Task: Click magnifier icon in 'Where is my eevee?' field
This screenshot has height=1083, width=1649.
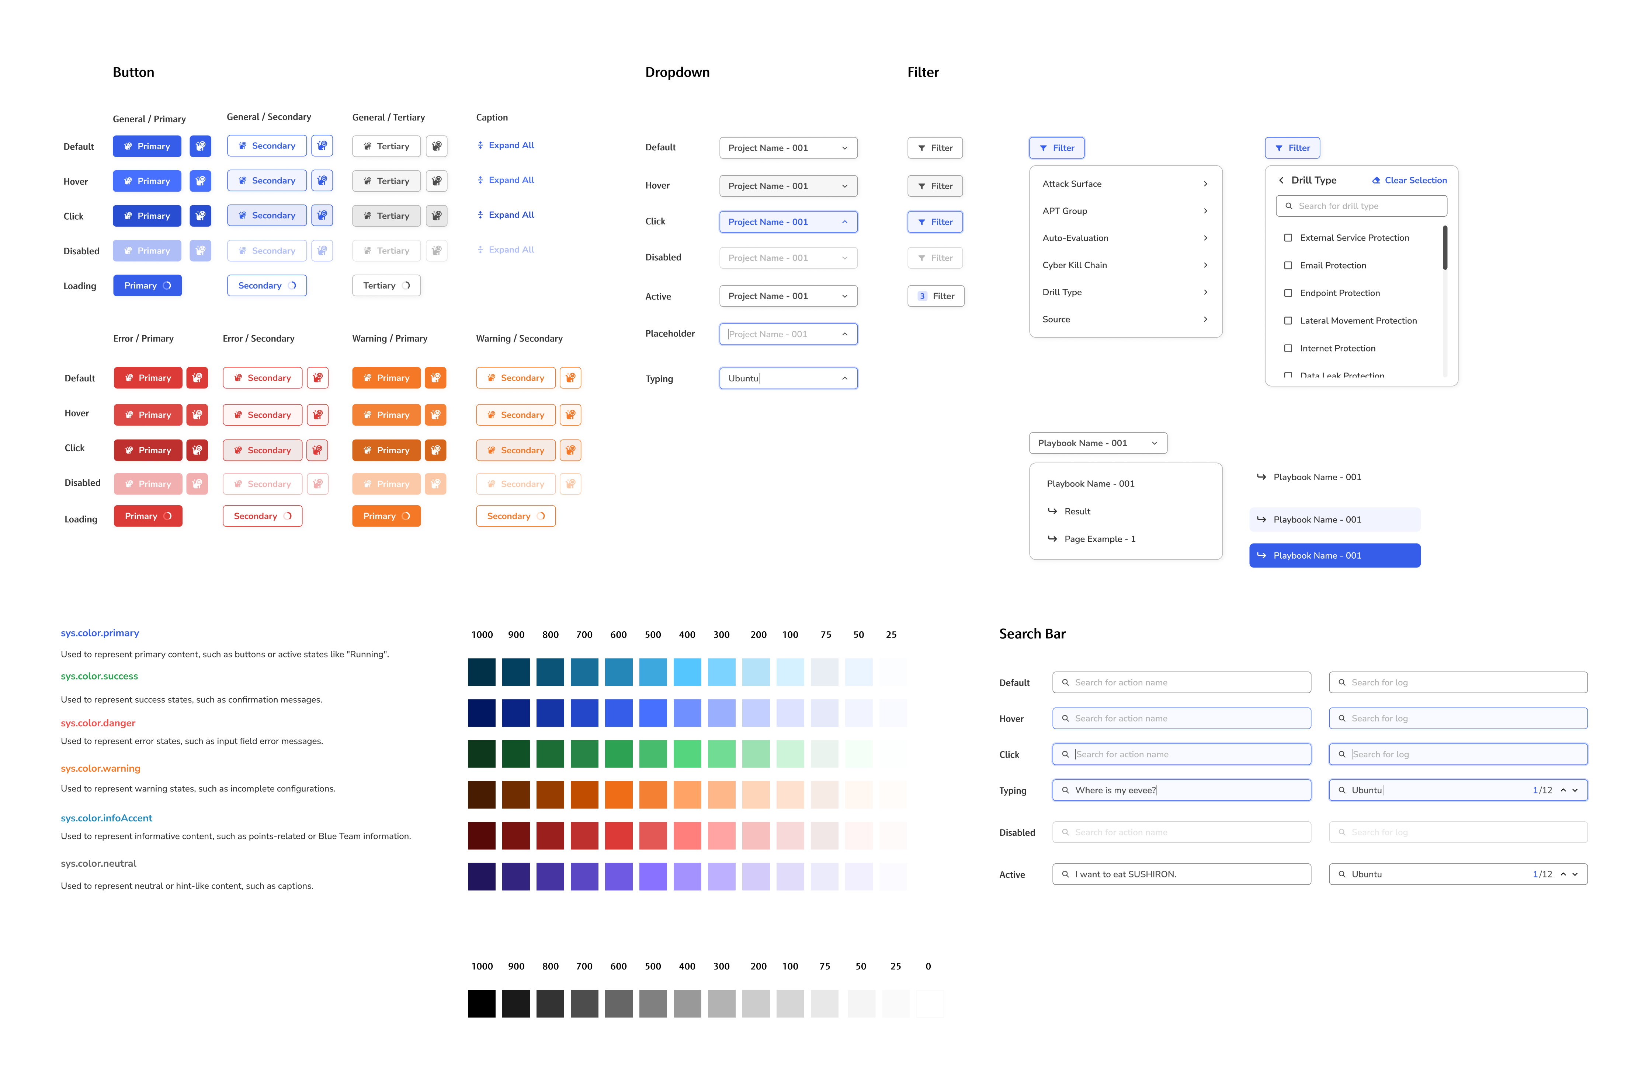Action: point(1066,790)
